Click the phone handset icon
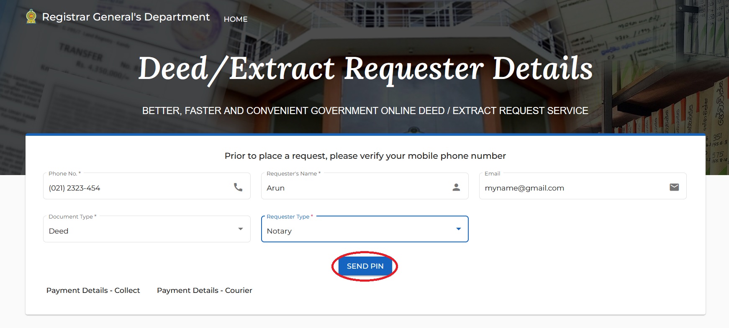The width and height of the screenshot is (729, 328). pos(238,187)
